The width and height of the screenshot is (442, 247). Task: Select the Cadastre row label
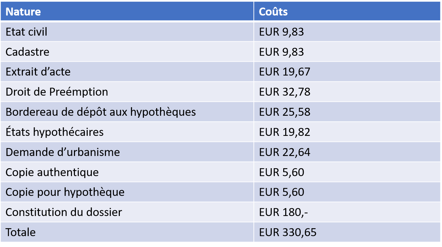point(127,52)
